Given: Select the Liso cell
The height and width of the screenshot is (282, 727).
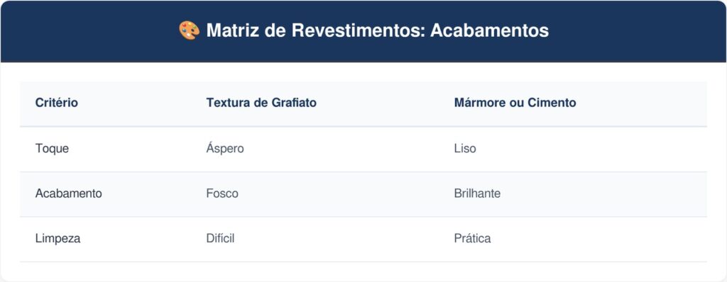Looking at the screenshot, I should pyautogui.click(x=465, y=149).
